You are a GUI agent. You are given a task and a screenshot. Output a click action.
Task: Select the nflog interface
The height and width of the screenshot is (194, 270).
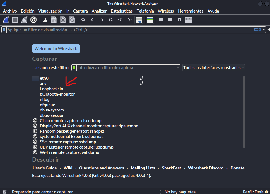tap(45, 100)
